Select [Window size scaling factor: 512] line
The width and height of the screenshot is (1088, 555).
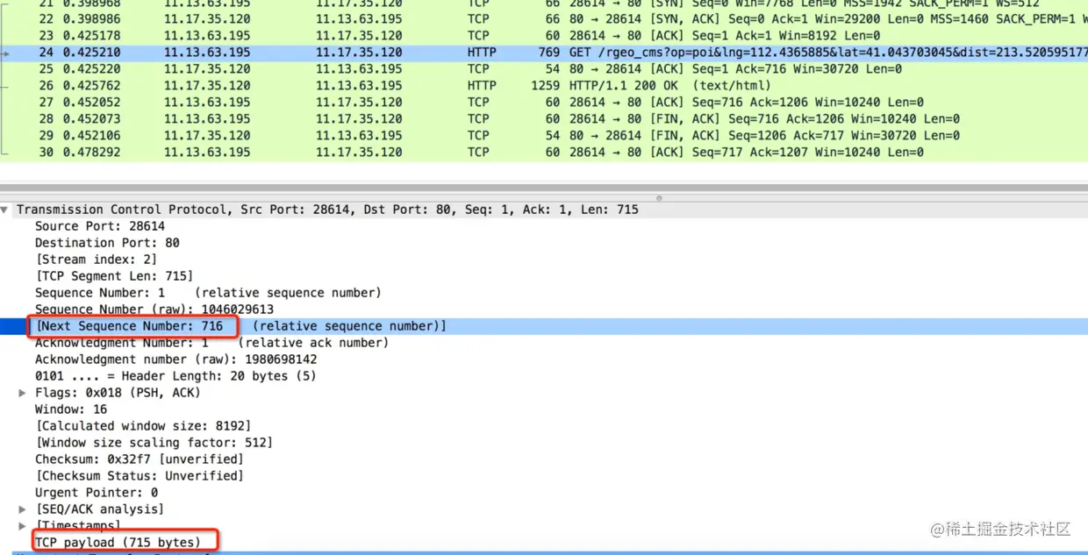point(154,443)
